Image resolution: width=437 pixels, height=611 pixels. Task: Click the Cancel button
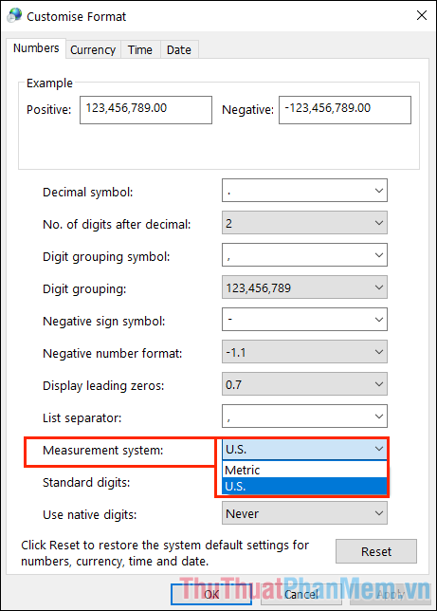click(301, 594)
